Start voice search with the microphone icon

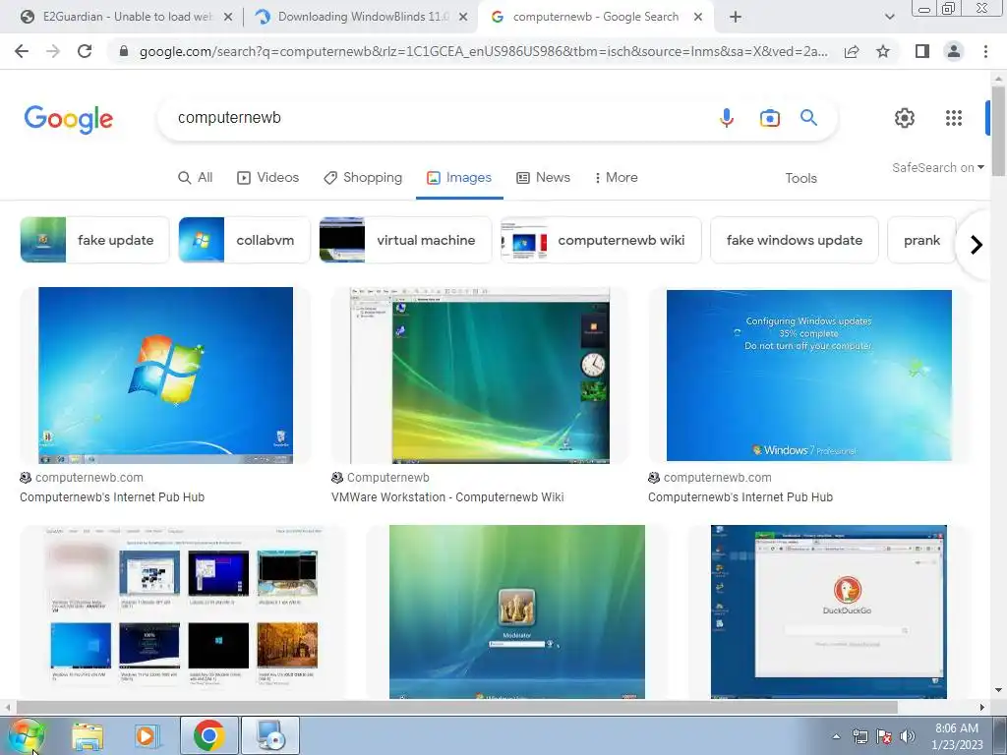tap(727, 118)
